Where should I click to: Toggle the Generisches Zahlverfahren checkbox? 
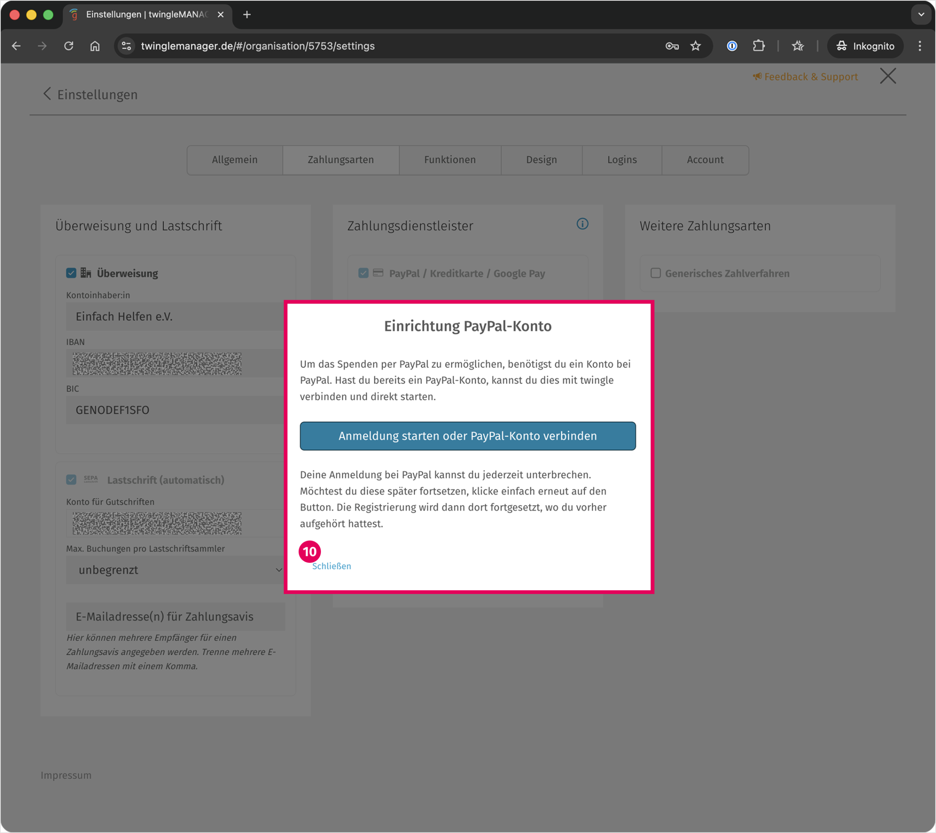(655, 273)
